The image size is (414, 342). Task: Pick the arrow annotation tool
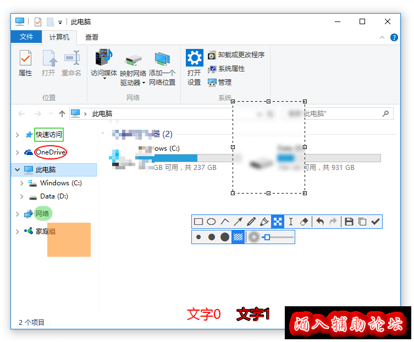click(238, 222)
